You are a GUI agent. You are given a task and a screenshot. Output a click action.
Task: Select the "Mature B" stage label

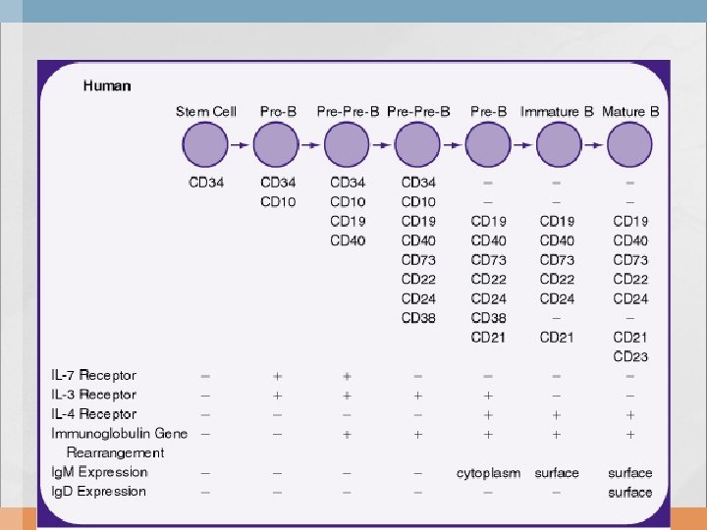[630, 111]
